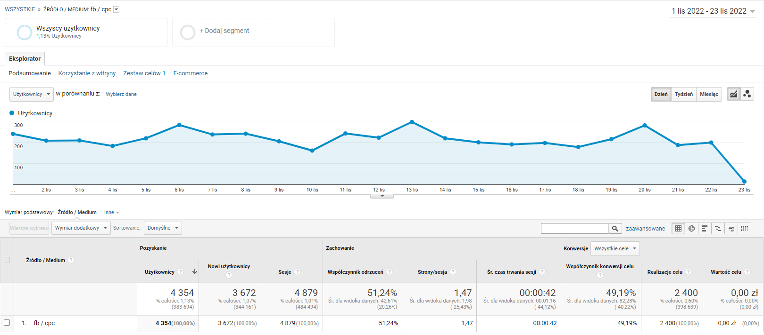
Task: Open the Użytkownicy metric dropdown
Action: coord(31,94)
